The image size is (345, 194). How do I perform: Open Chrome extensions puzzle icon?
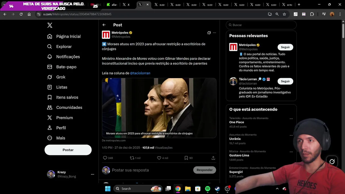coord(312,14)
